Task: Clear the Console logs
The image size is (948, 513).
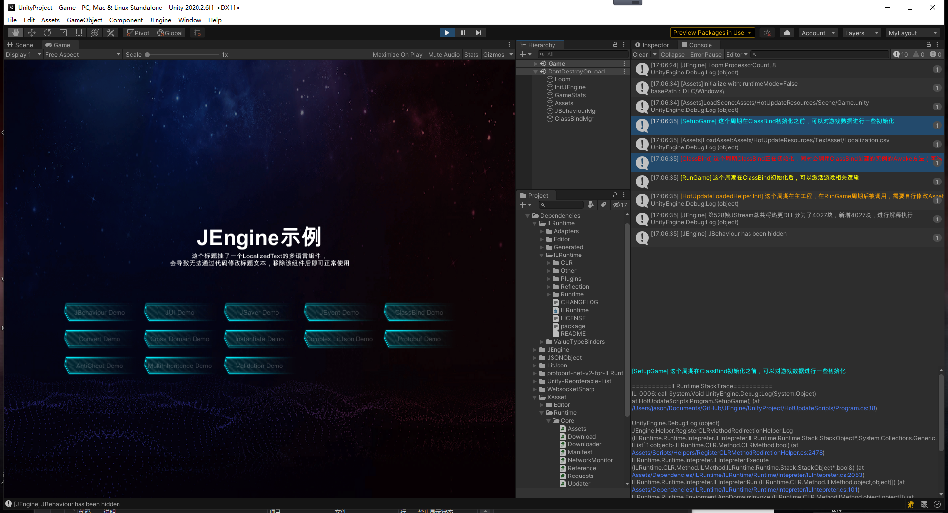Action: click(640, 54)
